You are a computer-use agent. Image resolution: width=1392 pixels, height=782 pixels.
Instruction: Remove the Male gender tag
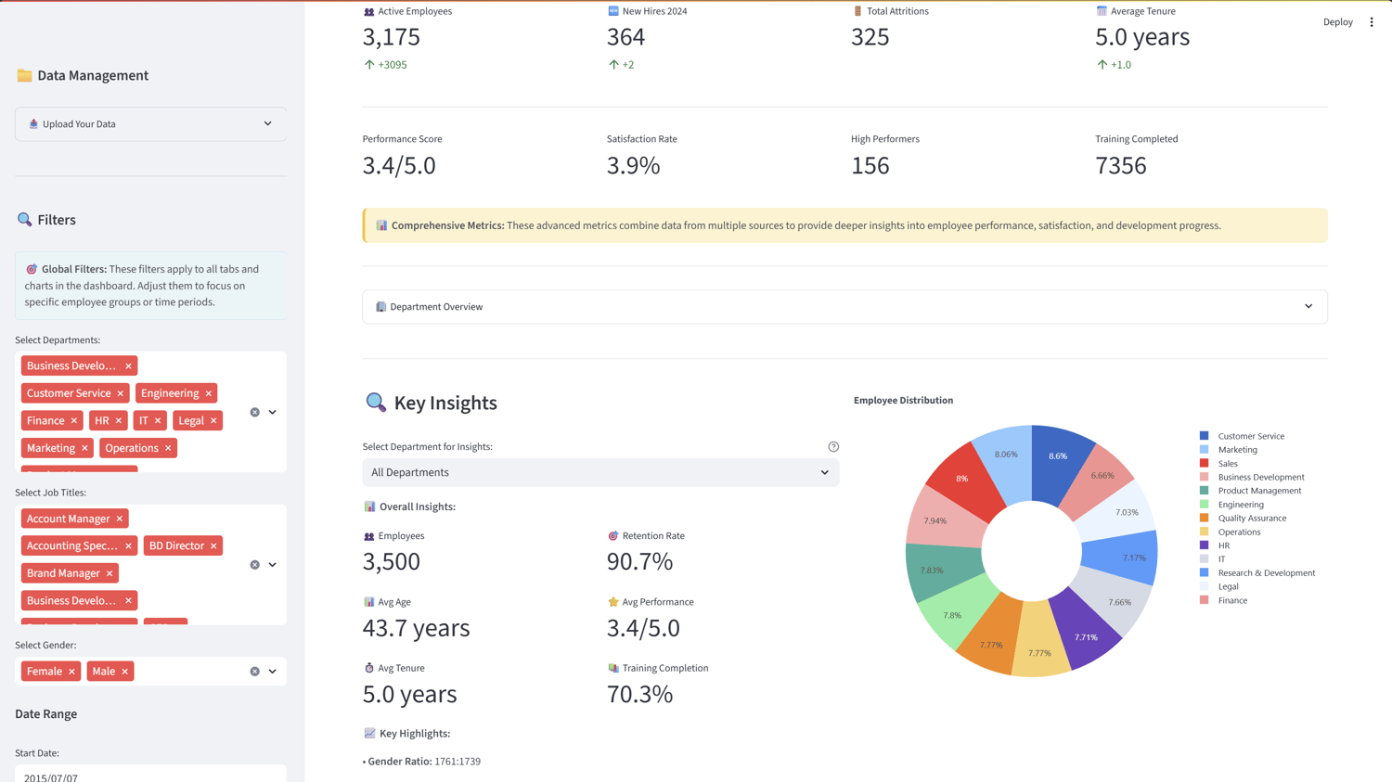pyautogui.click(x=125, y=672)
